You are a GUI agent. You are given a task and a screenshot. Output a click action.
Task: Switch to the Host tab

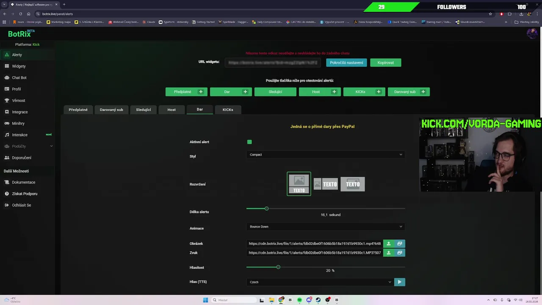[171, 110]
